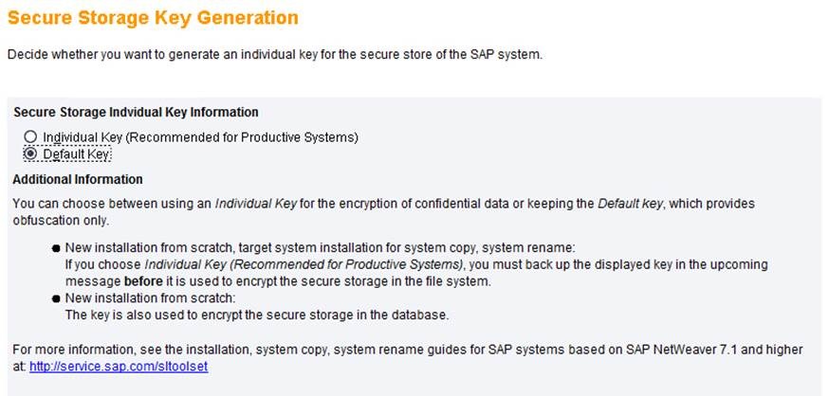Click the 'Secure Storage Indvidual Key Information' header
This screenshot has width=828, height=396.
pyautogui.click(x=136, y=113)
